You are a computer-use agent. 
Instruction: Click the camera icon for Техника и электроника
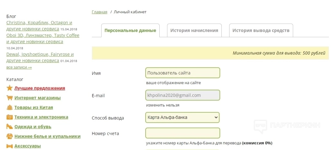click(x=9, y=117)
